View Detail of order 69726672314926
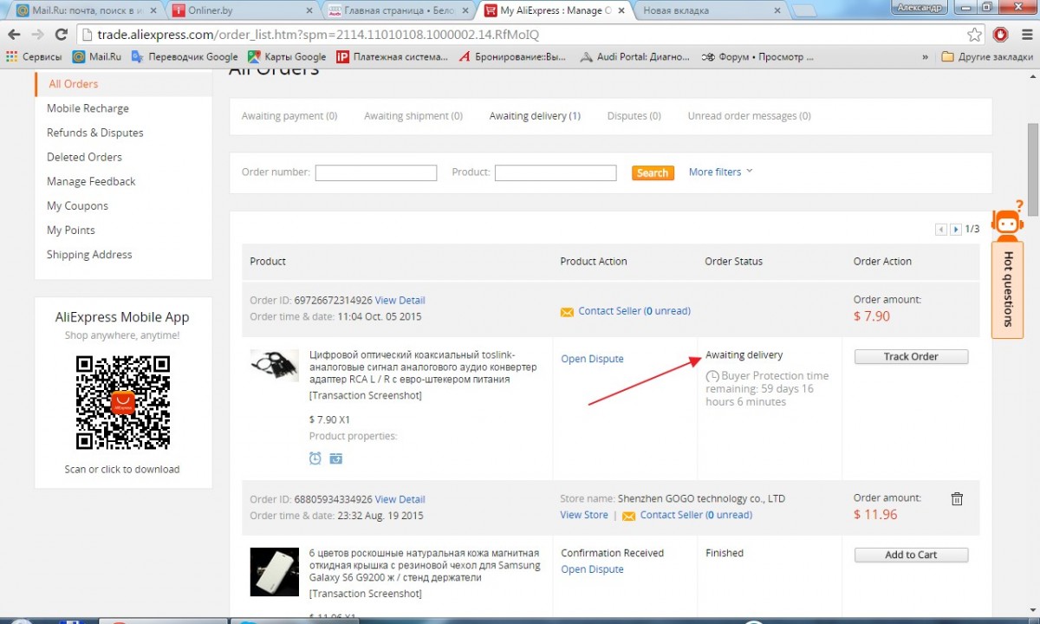Image resolution: width=1040 pixels, height=624 pixels. 400,300
